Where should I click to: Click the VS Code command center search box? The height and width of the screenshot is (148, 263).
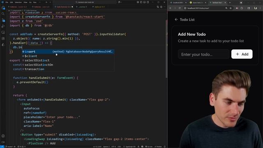(x=85, y=2)
